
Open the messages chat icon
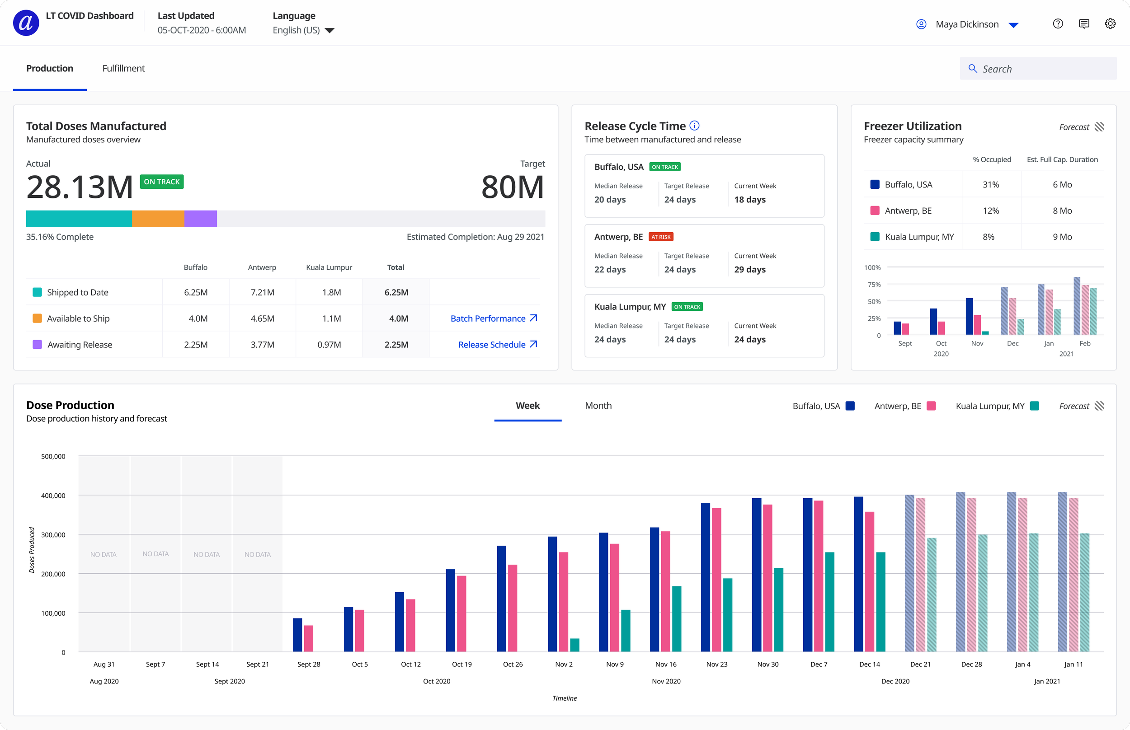(x=1083, y=23)
